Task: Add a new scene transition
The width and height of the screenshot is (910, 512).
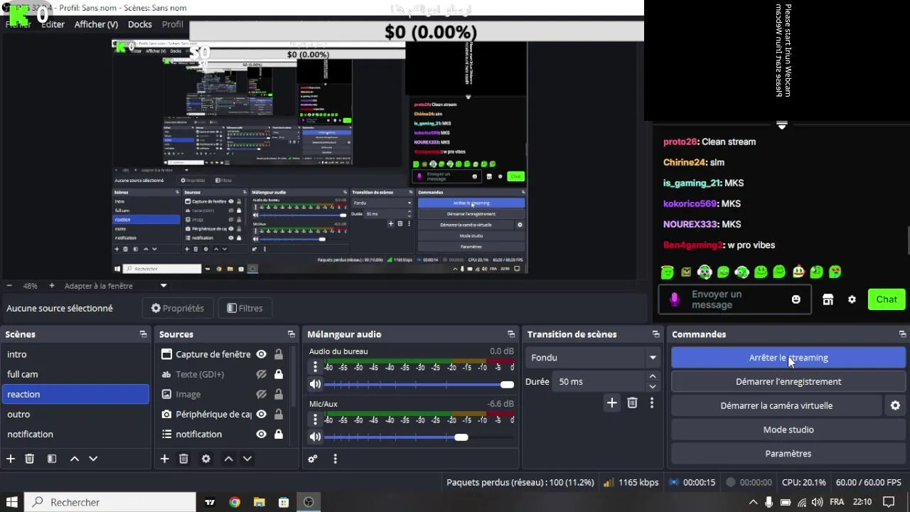Action: (612, 402)
